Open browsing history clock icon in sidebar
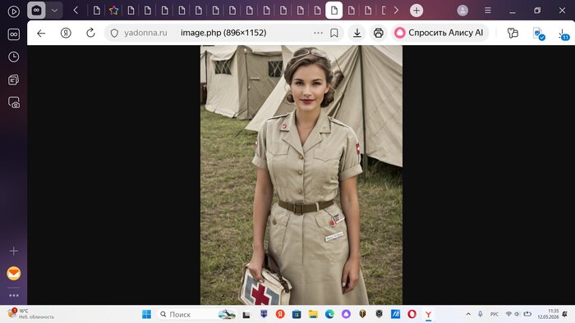575x323 pixels. [x=14, y=57]
